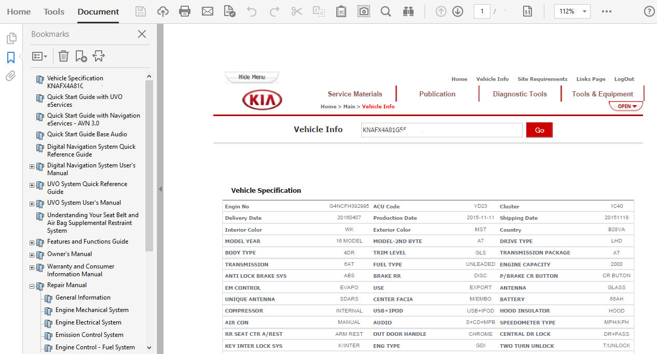Click the Redo icon
This screenshot has width=657, height=354.
[x=274, y=10]
